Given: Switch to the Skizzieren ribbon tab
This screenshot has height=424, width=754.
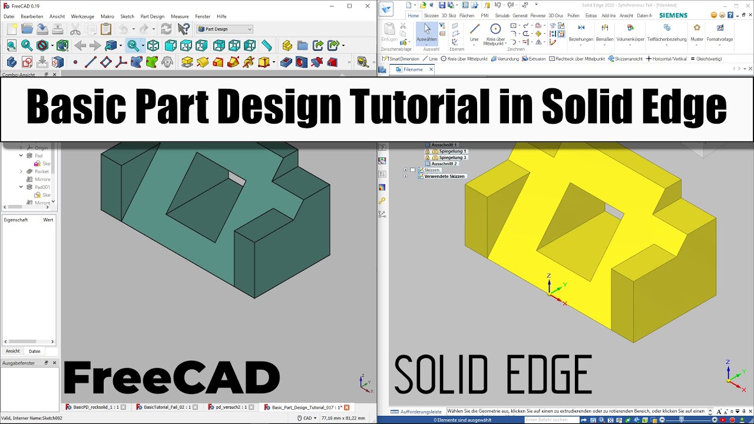Looking at the screenshot, I should [431, 16].
